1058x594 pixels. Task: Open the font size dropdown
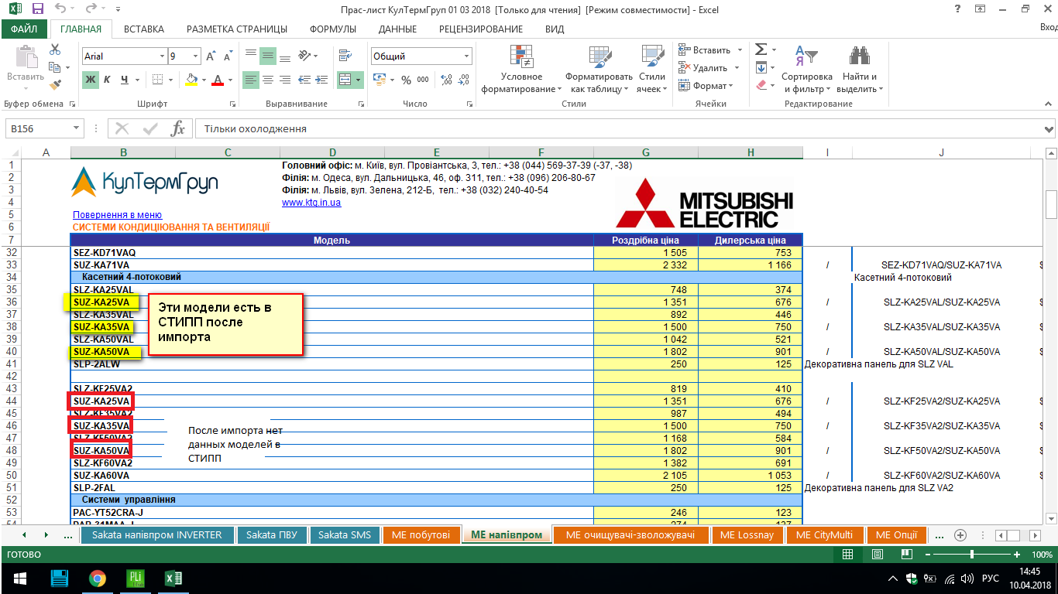(x=196, y=56)
